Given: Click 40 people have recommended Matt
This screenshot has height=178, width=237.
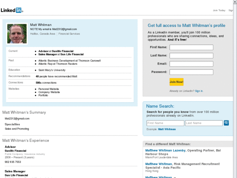Looking at the screenshot, I should pos(56,76).
